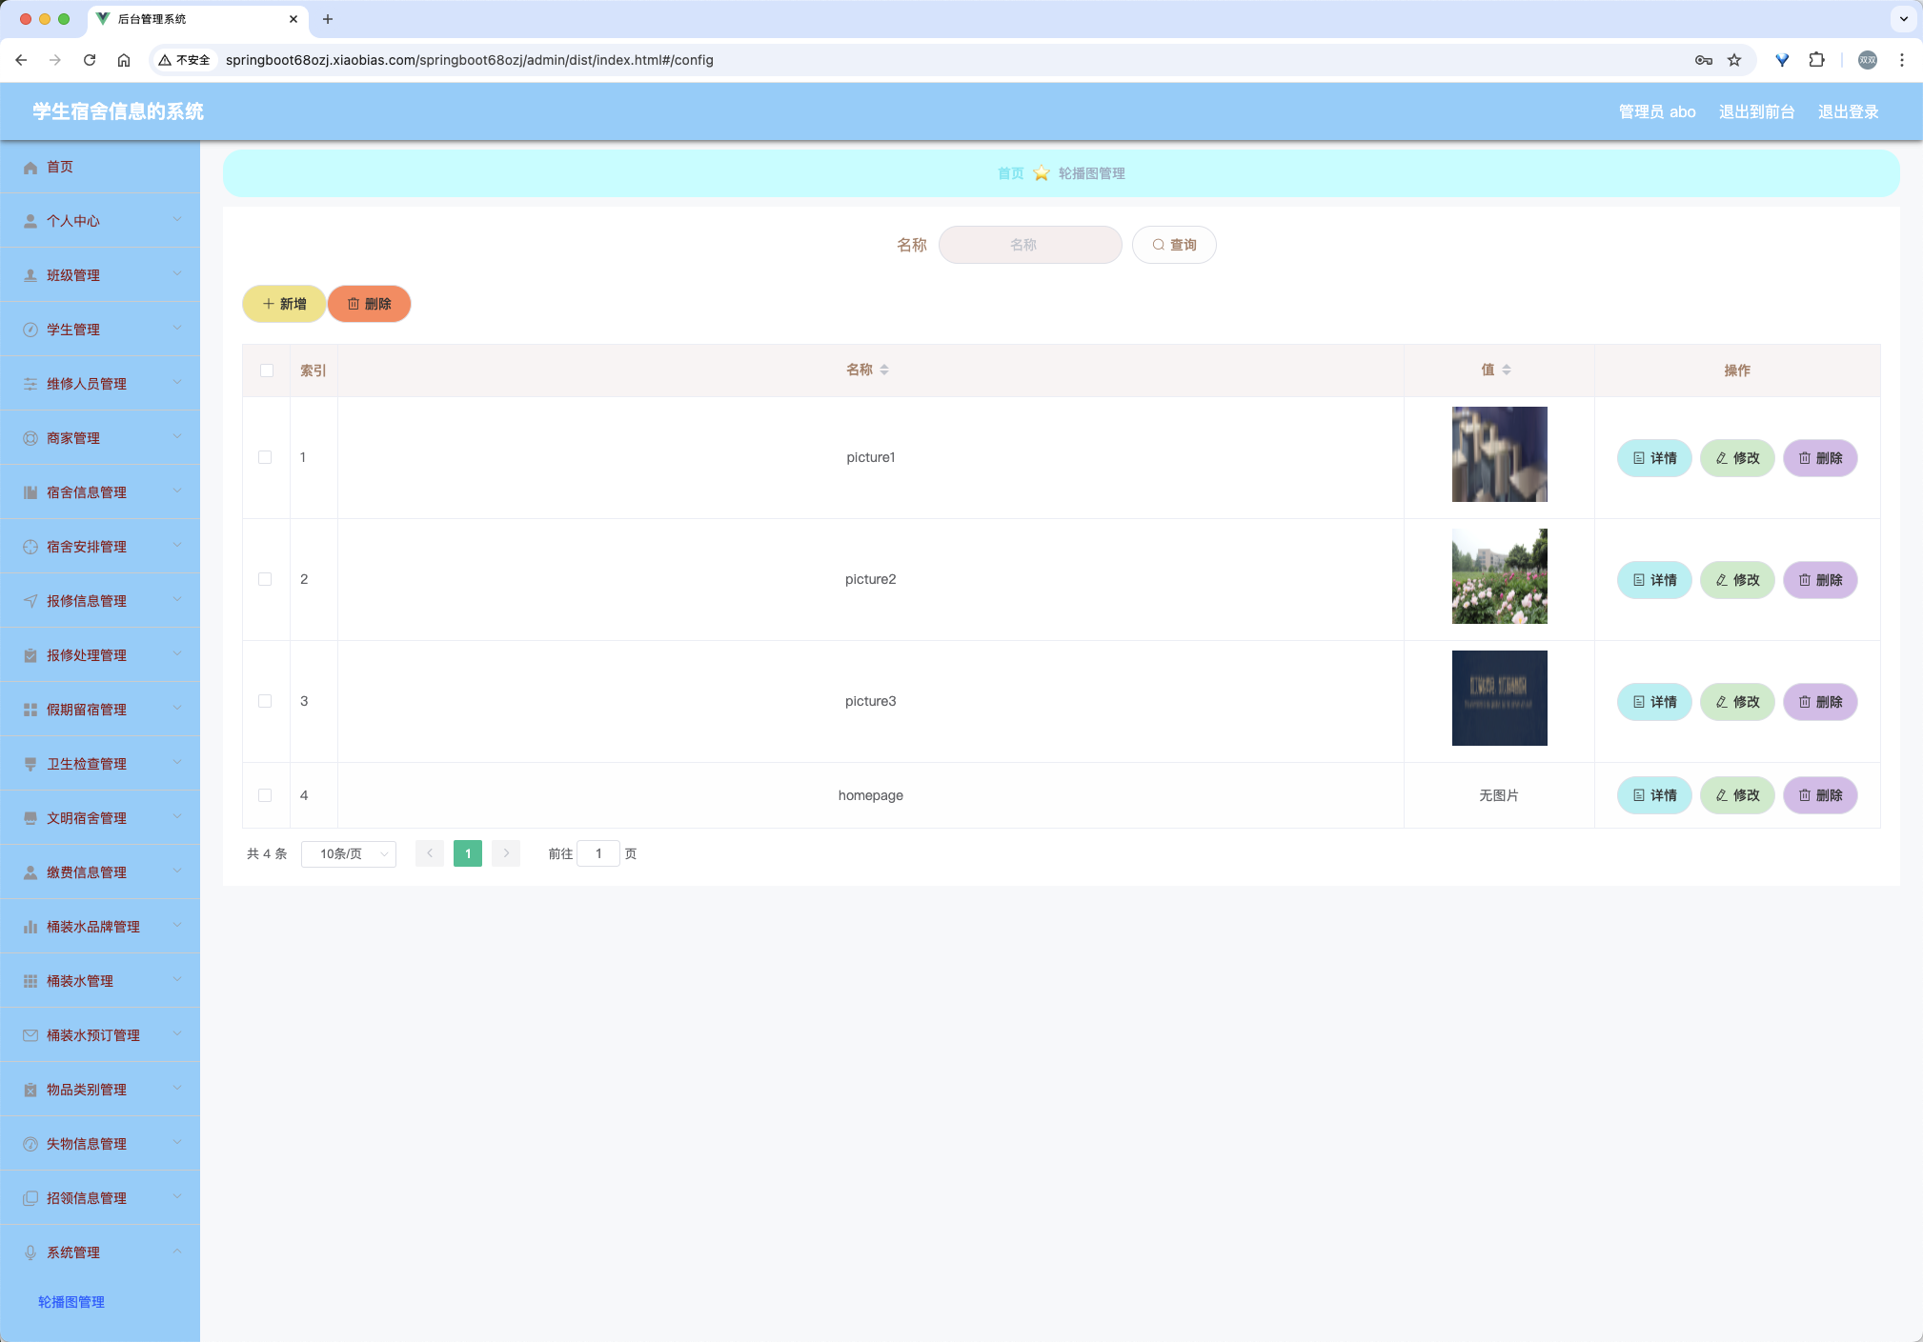Image resolution: width=1923 pixels, height=1342 pixels.
Task: Expand the 个人中心 menu chevron
Action: click(x=177, y=220)
